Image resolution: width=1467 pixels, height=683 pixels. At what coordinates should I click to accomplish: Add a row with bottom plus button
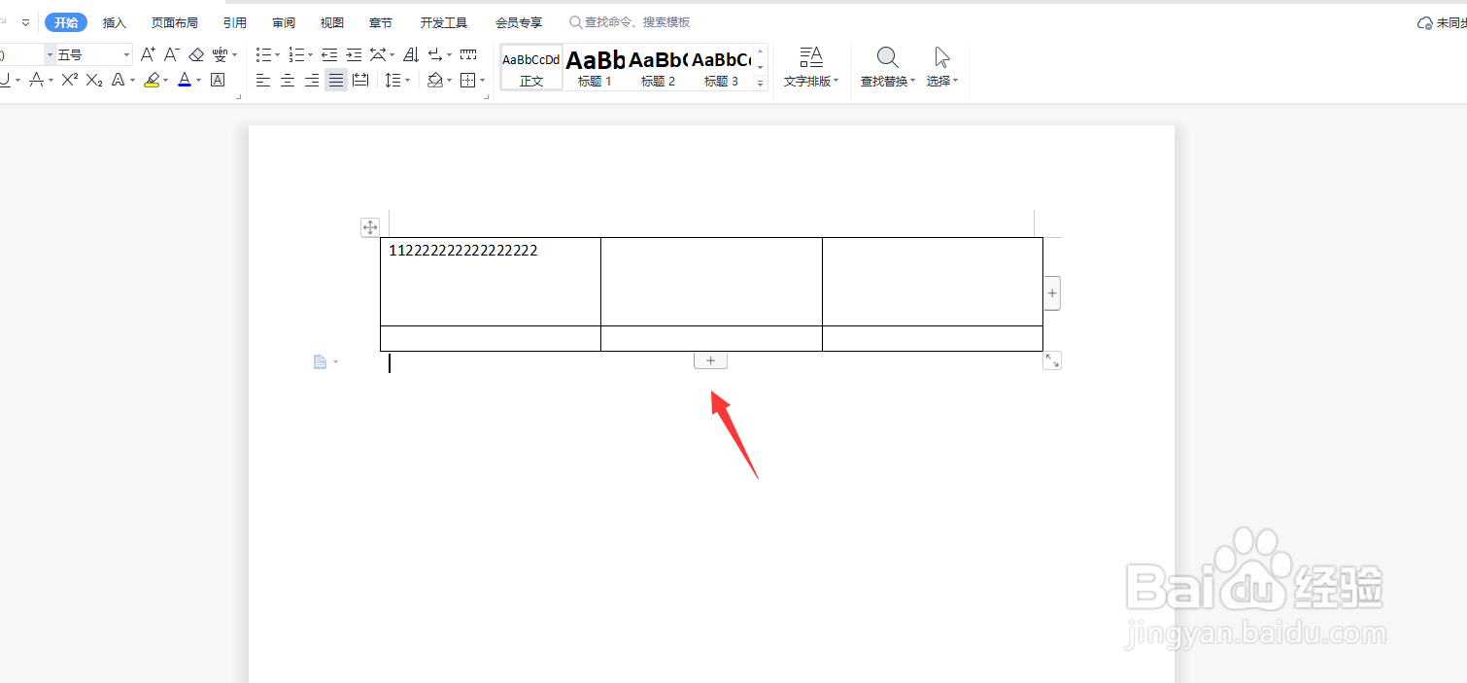tap(710, 360)
